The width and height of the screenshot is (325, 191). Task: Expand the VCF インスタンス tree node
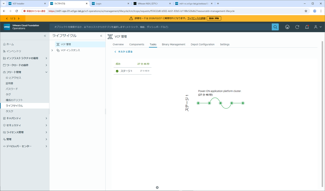click(x=52, y=50)
